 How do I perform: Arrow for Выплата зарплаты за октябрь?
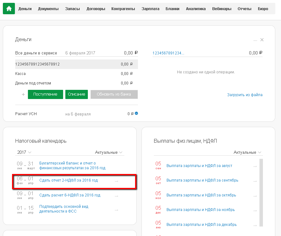click(255, 196)
